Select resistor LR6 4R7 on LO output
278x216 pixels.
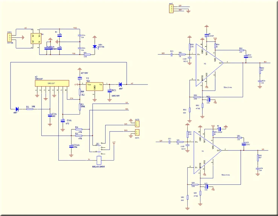click(258, 158)
